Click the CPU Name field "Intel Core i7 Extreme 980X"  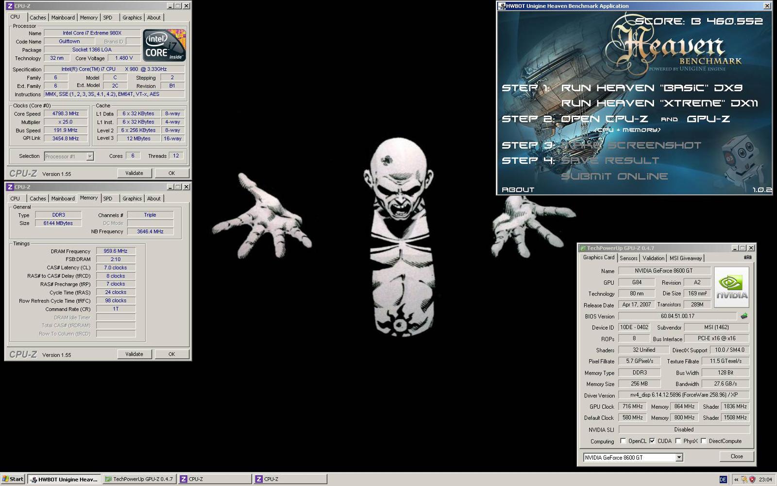pos(92,33)
